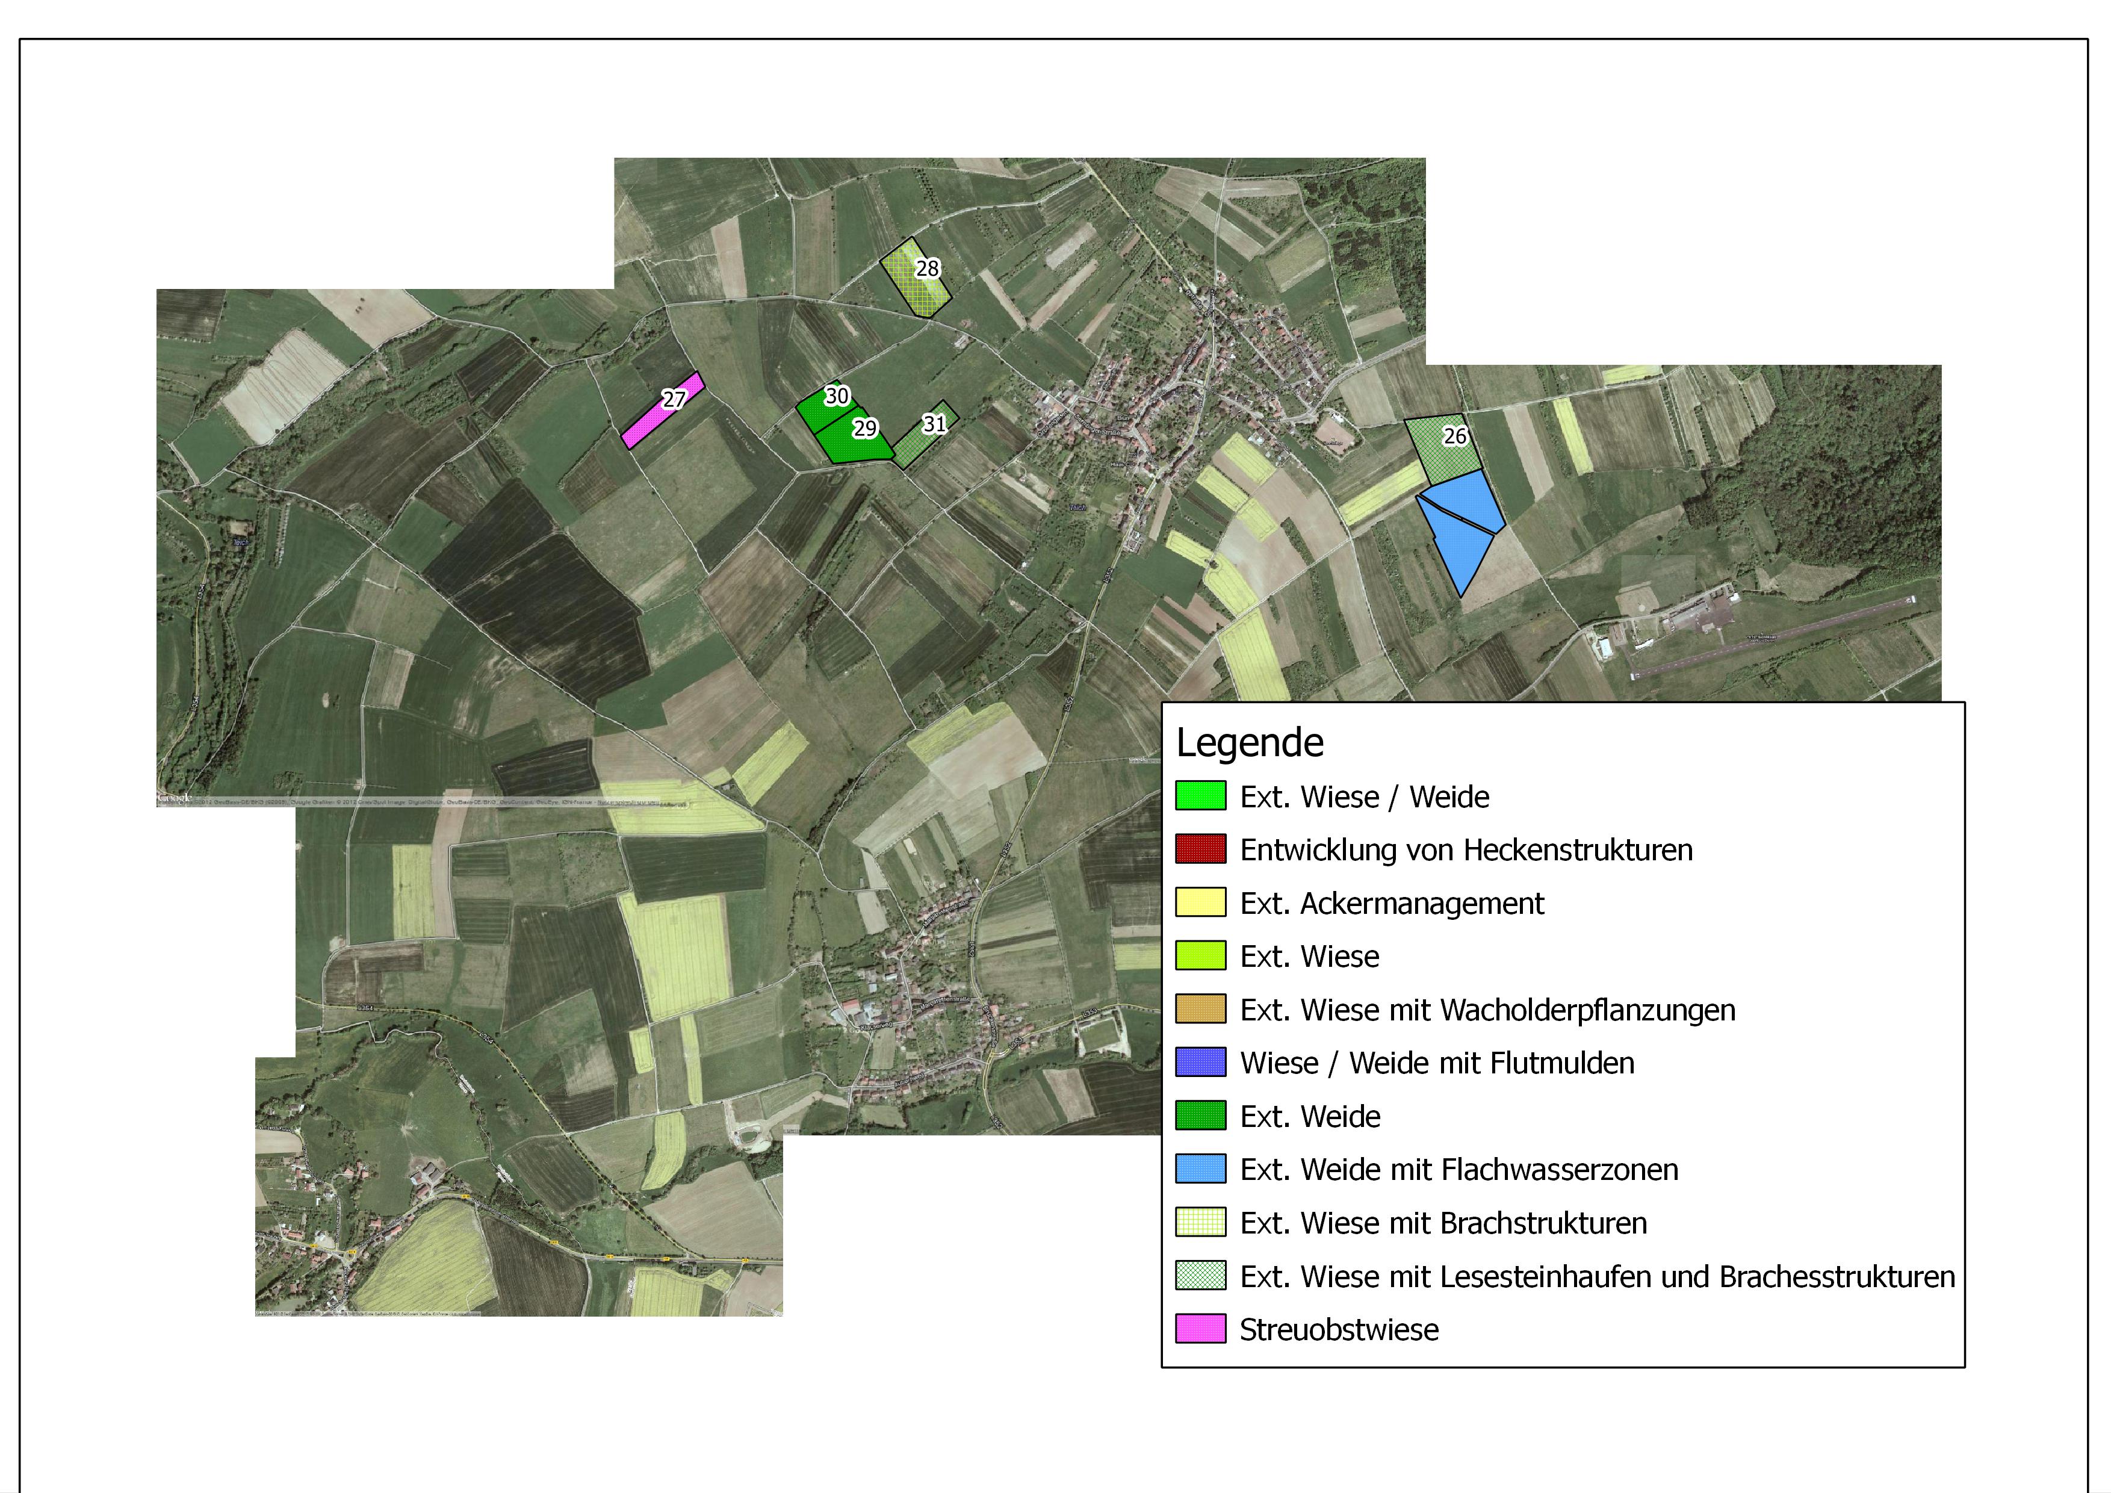Click map parcel label 28
Viewport: 2111px width, 1493px height.
click(x=927, y=268)
